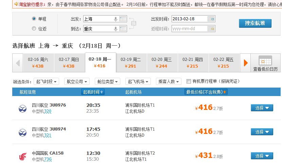
Task: Open aircraft type link 321
Action: tap(48, 135)
